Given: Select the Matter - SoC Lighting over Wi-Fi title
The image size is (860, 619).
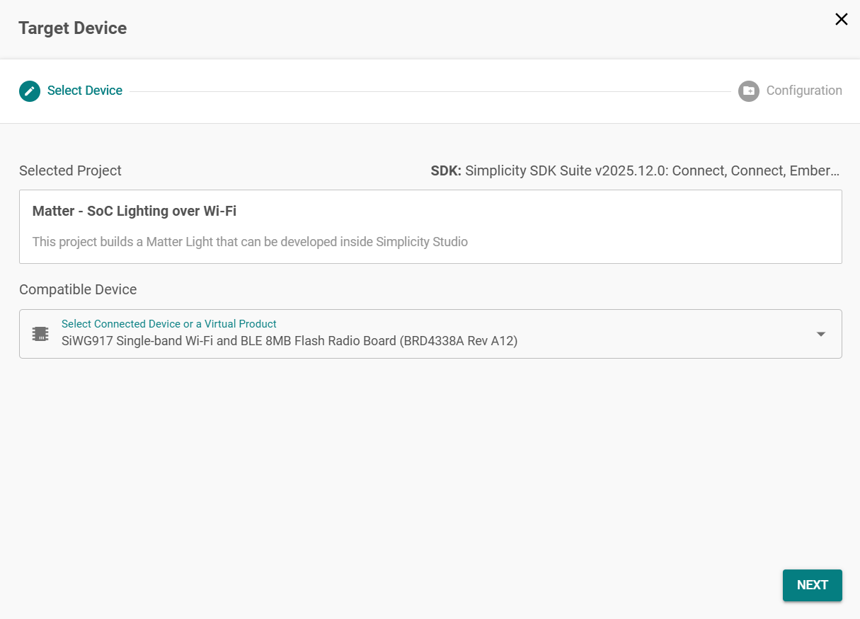Looking at the screenshot, I should click(x=134, y=211).
